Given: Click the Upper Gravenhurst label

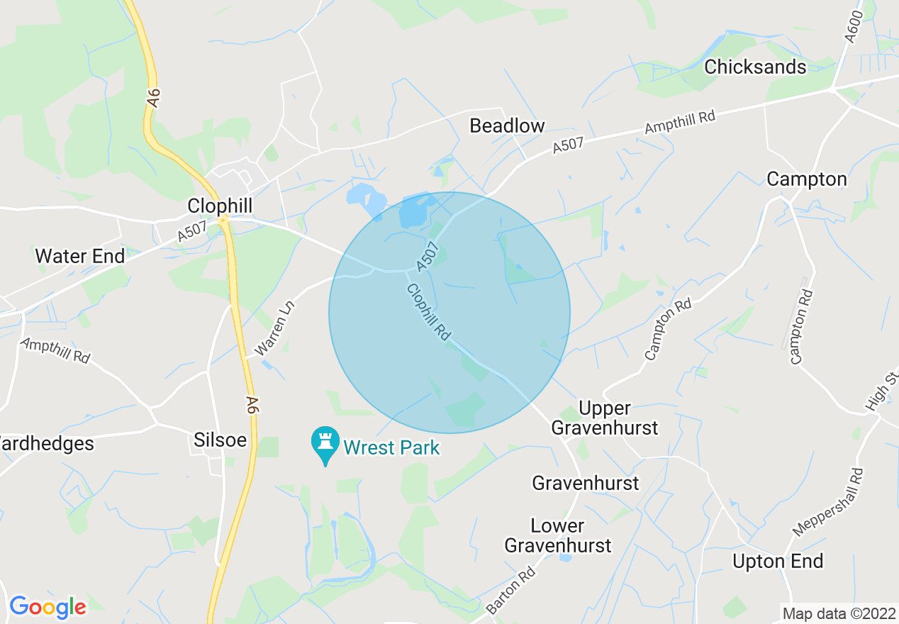Looking at the screenshot, I should point(605,418).
